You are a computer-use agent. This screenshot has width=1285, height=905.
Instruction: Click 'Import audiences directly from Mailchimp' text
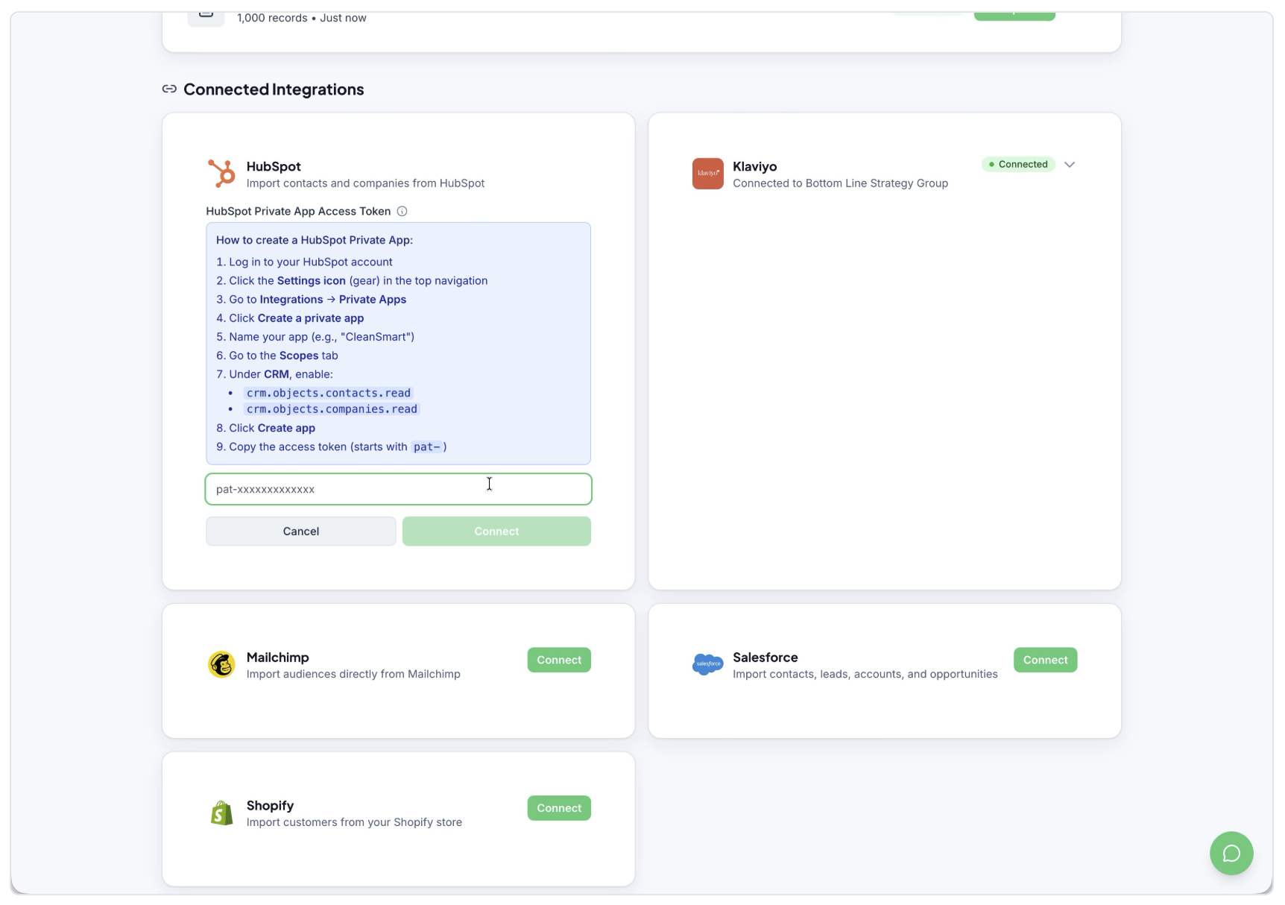[x=353, y=674]
